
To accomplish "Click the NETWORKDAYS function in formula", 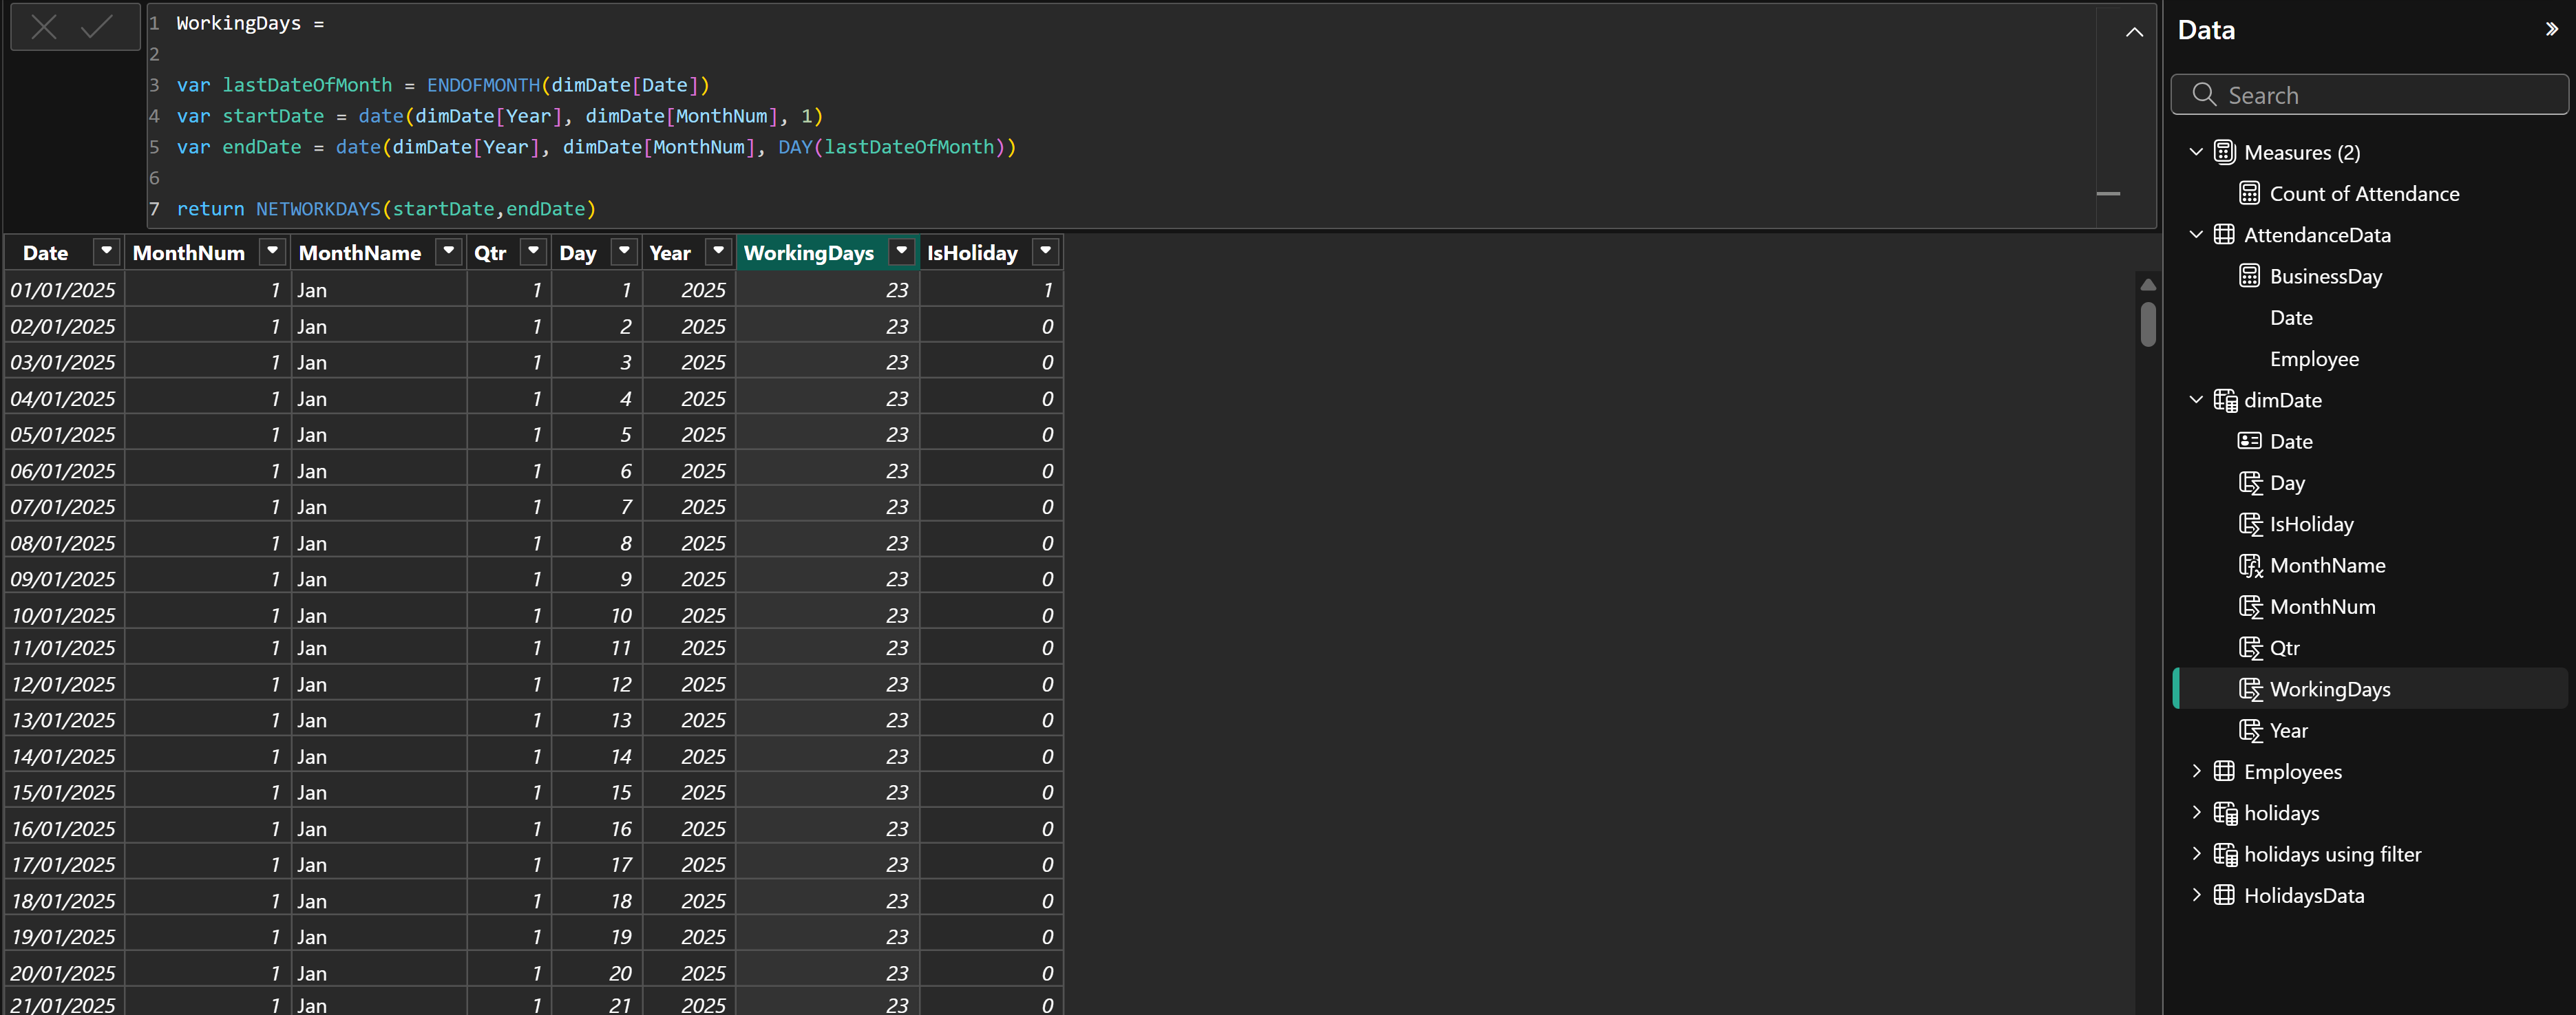I will (x=318, y=209).
